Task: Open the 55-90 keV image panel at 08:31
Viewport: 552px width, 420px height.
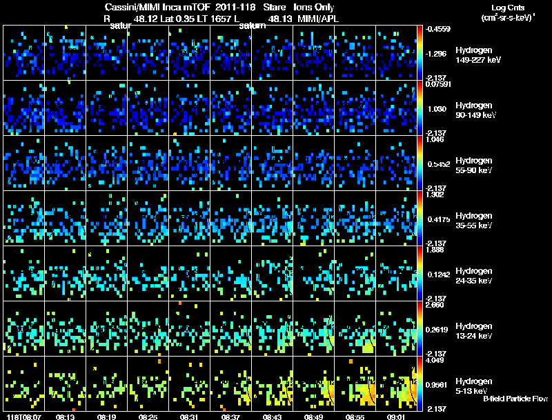Action: point(189,163)
